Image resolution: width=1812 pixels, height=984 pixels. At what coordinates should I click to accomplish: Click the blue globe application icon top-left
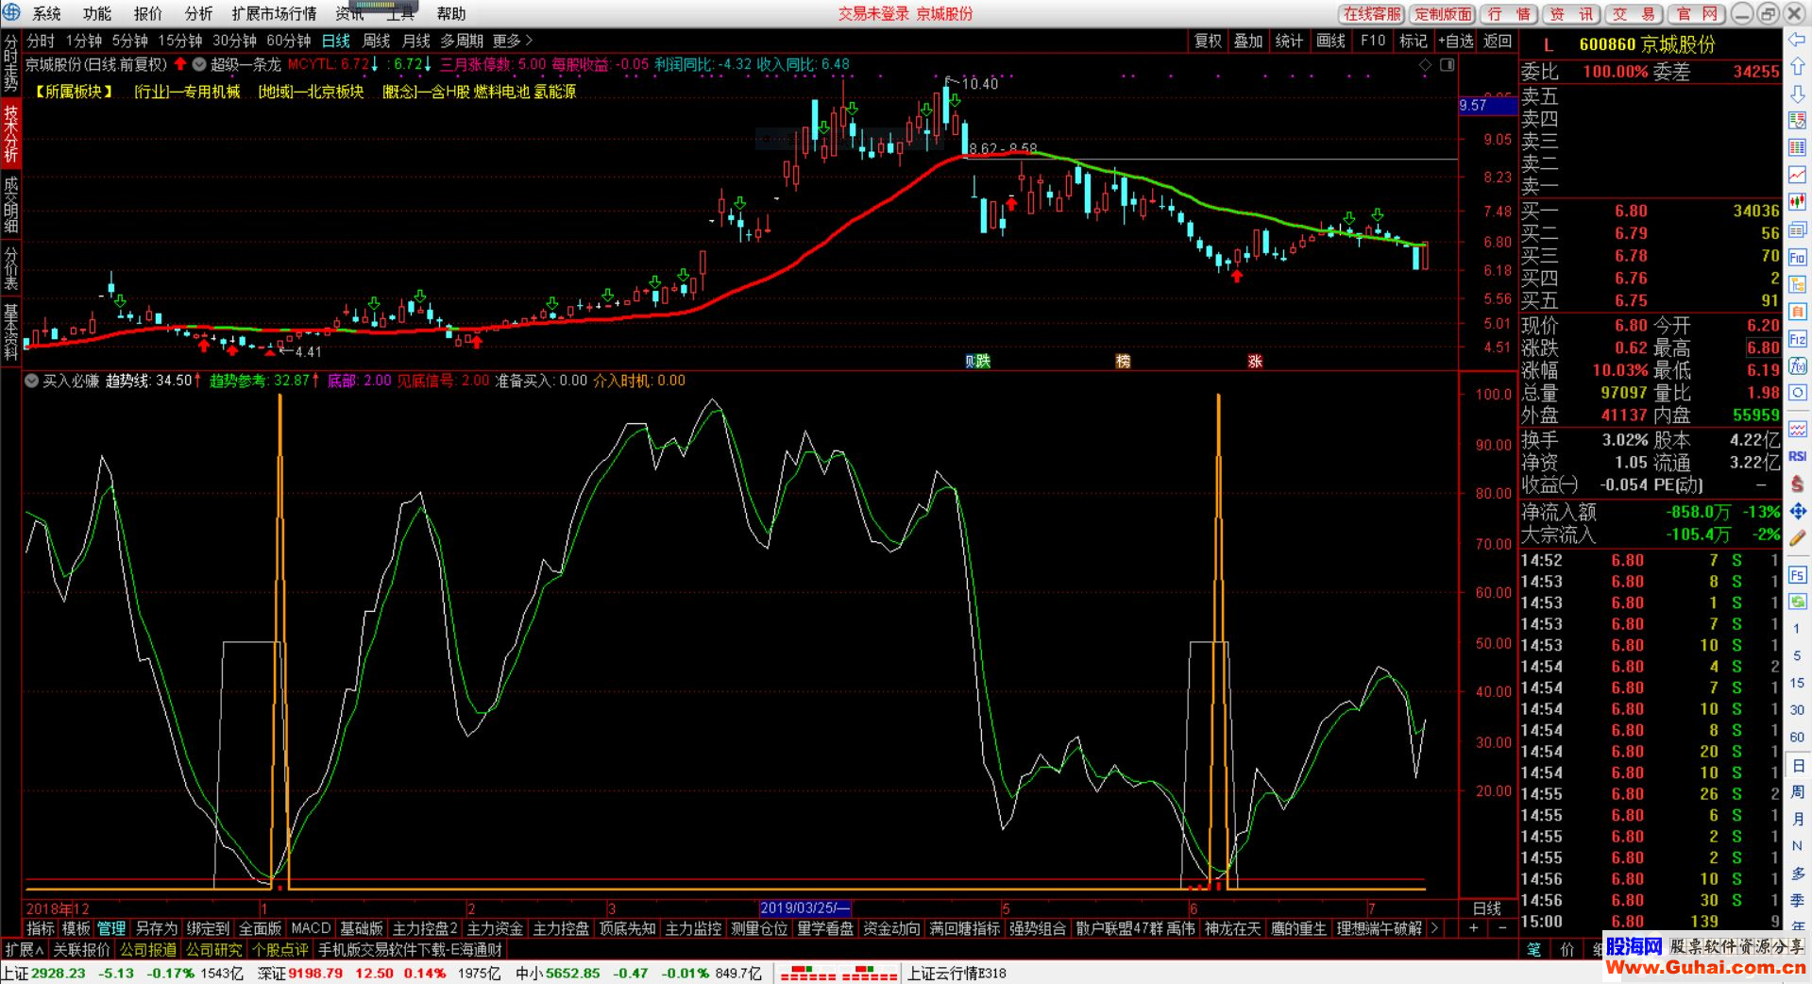[x=11, y=12]
